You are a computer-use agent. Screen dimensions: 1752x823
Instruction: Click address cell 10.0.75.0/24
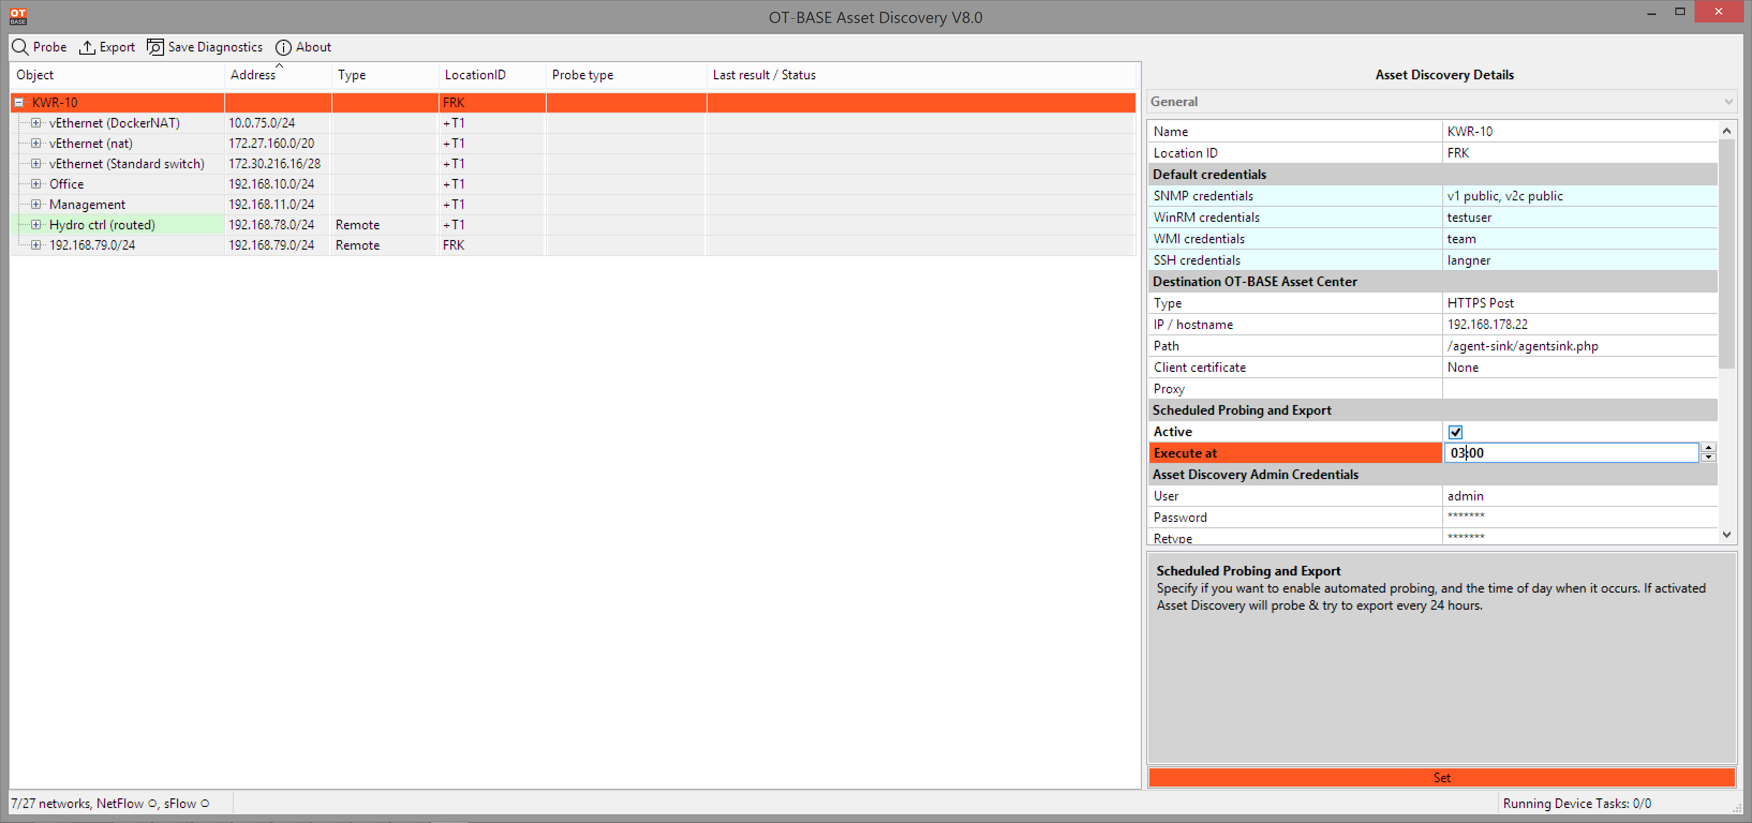tap(262, 123)
